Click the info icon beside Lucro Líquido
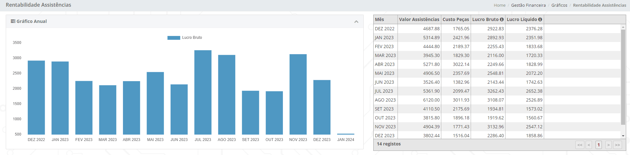 540,19
